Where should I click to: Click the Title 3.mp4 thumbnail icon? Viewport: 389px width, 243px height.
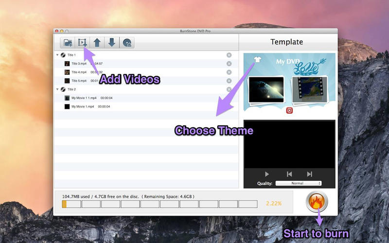point(67,64)
